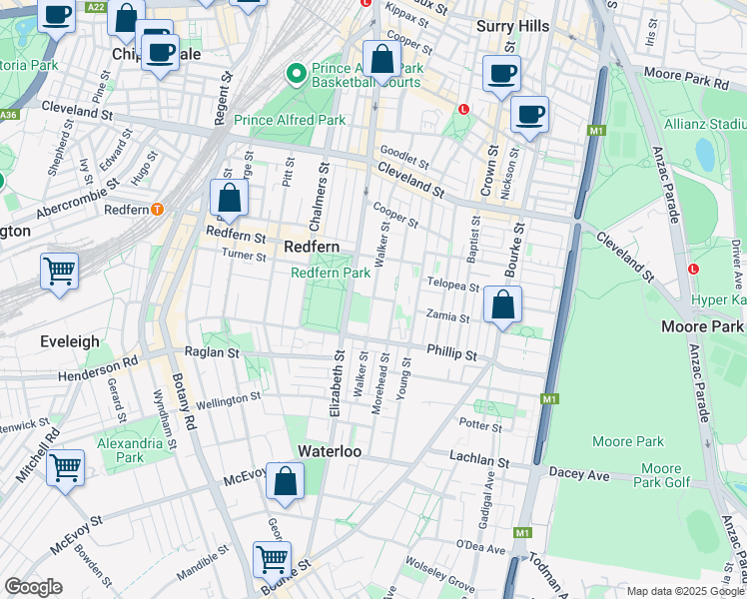Select the Redfern Park label

pos(330,272)
